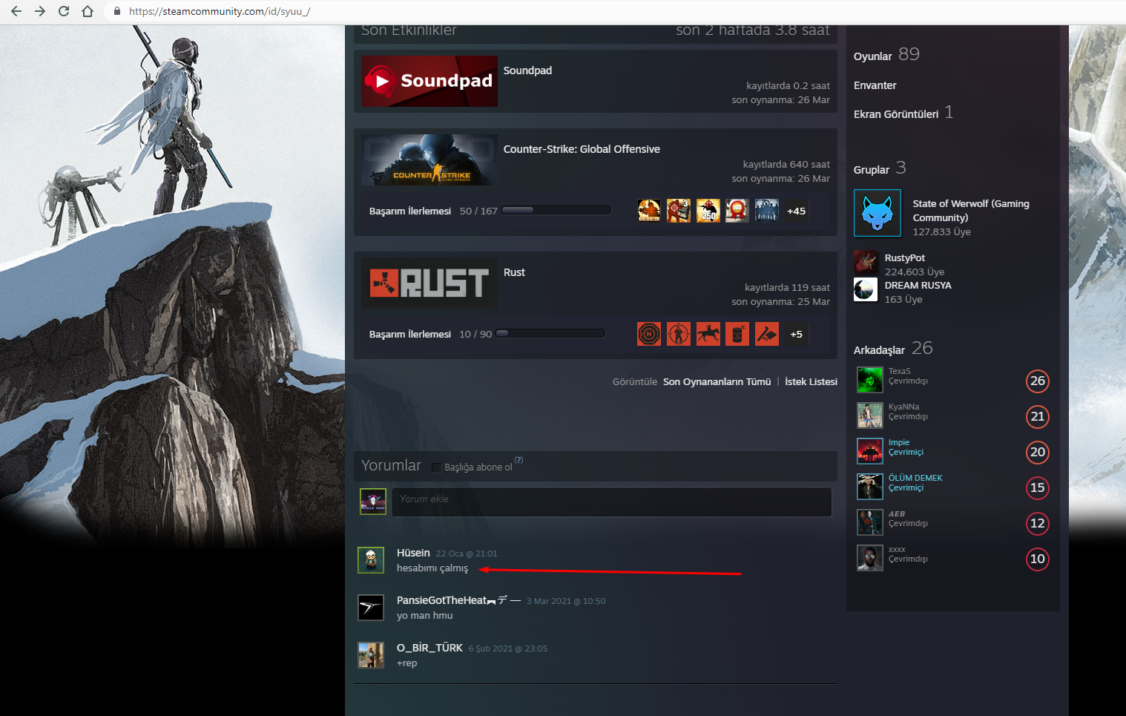Open Rust horse rider achievement icon
Viewport: 1126px width, 716px height.
708,334
